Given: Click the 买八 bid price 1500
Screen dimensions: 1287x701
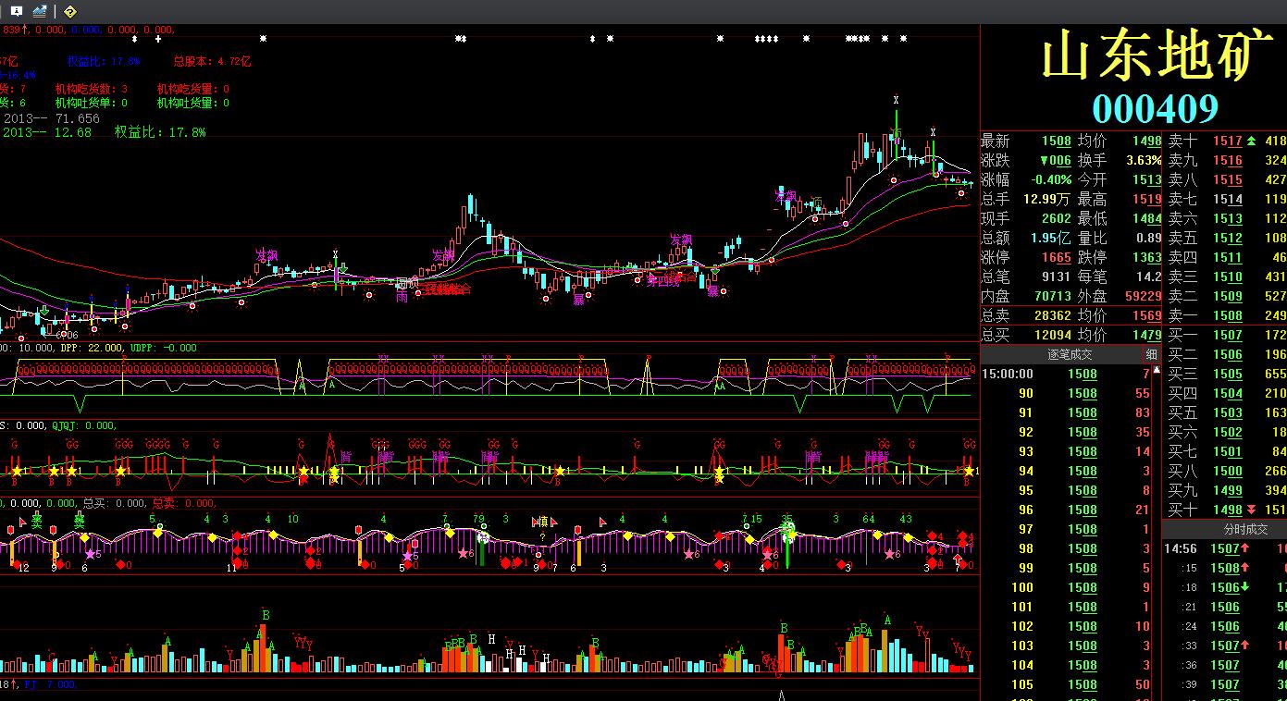Looking at the screenshot, I should pos(1228,472).
